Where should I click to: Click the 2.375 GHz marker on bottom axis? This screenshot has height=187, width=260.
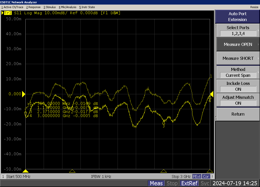164,171
